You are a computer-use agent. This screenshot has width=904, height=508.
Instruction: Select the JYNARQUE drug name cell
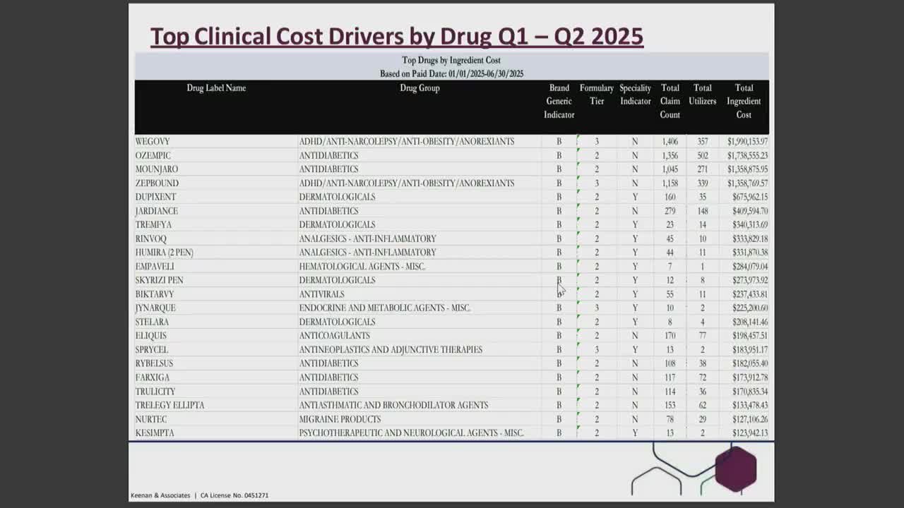(x=155, y=308)
